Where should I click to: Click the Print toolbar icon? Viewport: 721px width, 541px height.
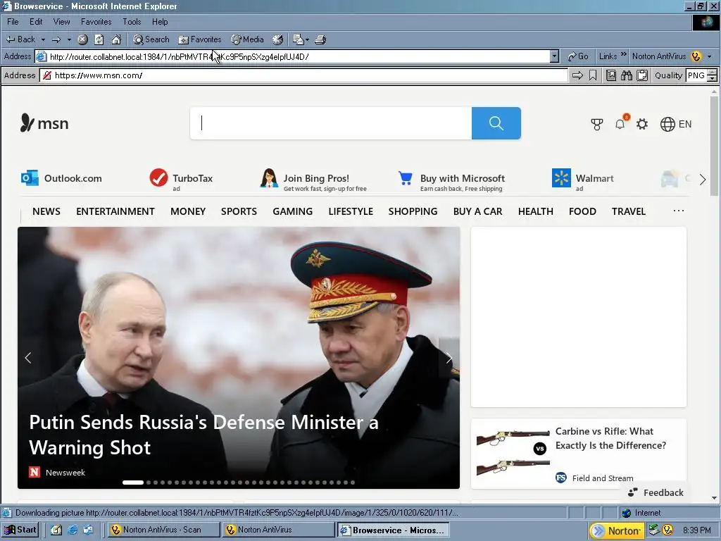[320, 39]
